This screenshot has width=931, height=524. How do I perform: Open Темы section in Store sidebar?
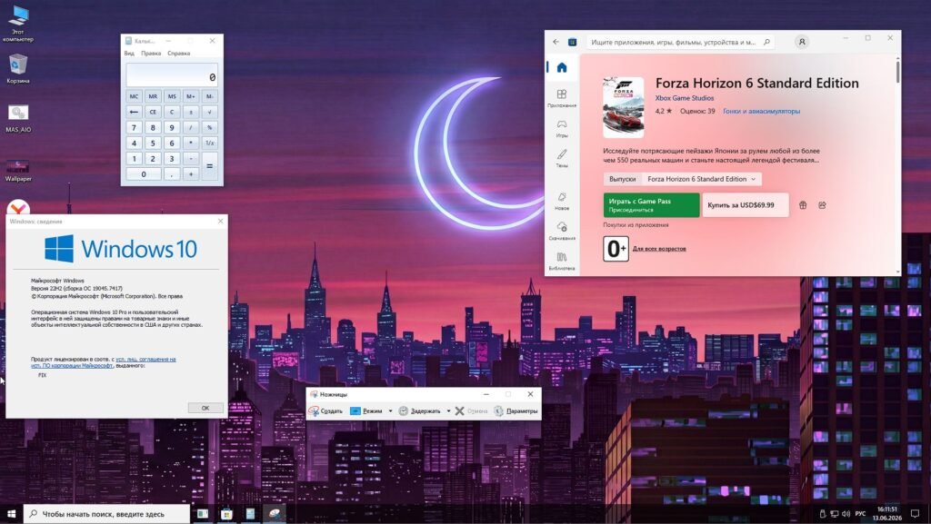point(562,158)
